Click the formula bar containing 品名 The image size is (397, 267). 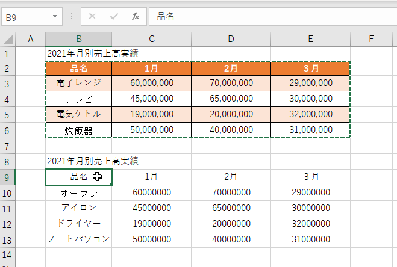271,16
